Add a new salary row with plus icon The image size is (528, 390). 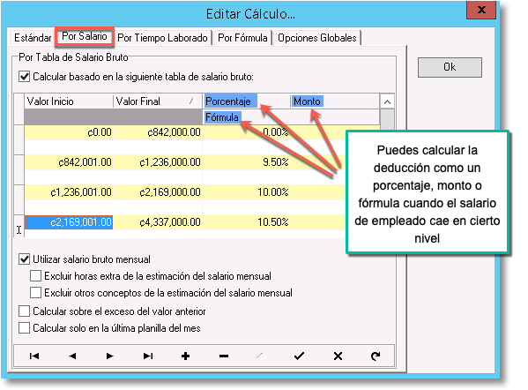[x=185, y=356]
